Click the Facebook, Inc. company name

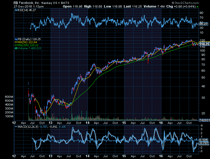pyautogui.click(x=29, y=3)
